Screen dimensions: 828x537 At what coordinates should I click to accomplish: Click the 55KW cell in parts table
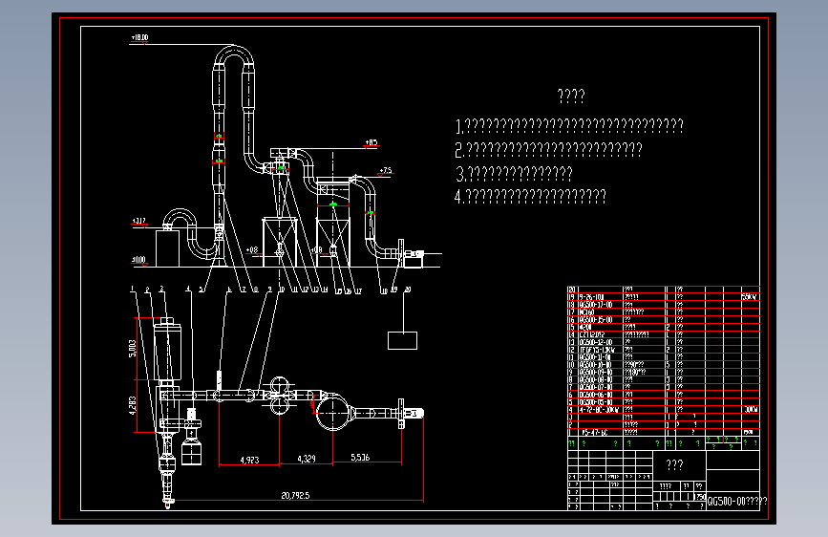point(750,297)
